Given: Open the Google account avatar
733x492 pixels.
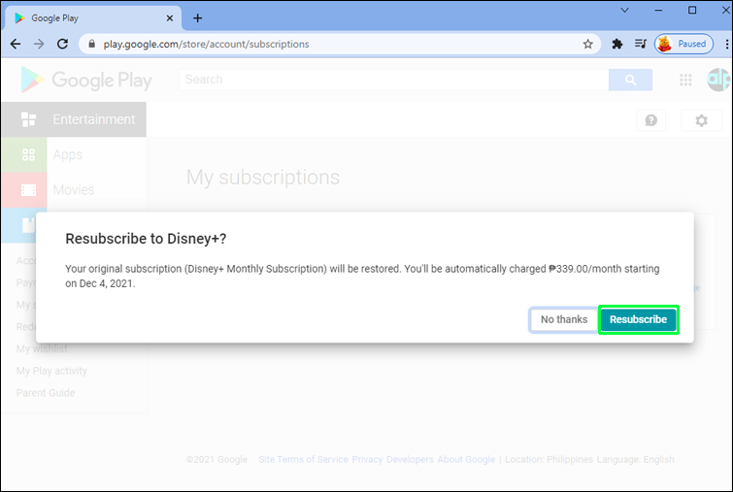Looking at the screenshot, I should 719,80.
